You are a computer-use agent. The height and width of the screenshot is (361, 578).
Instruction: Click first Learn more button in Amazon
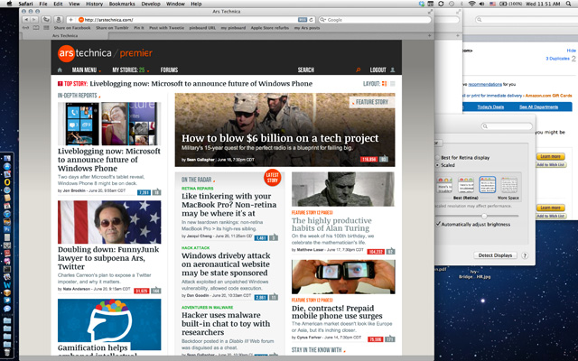[550, 156]
